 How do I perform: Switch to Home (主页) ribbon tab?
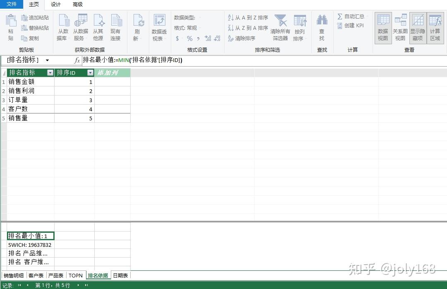(33, 4)
